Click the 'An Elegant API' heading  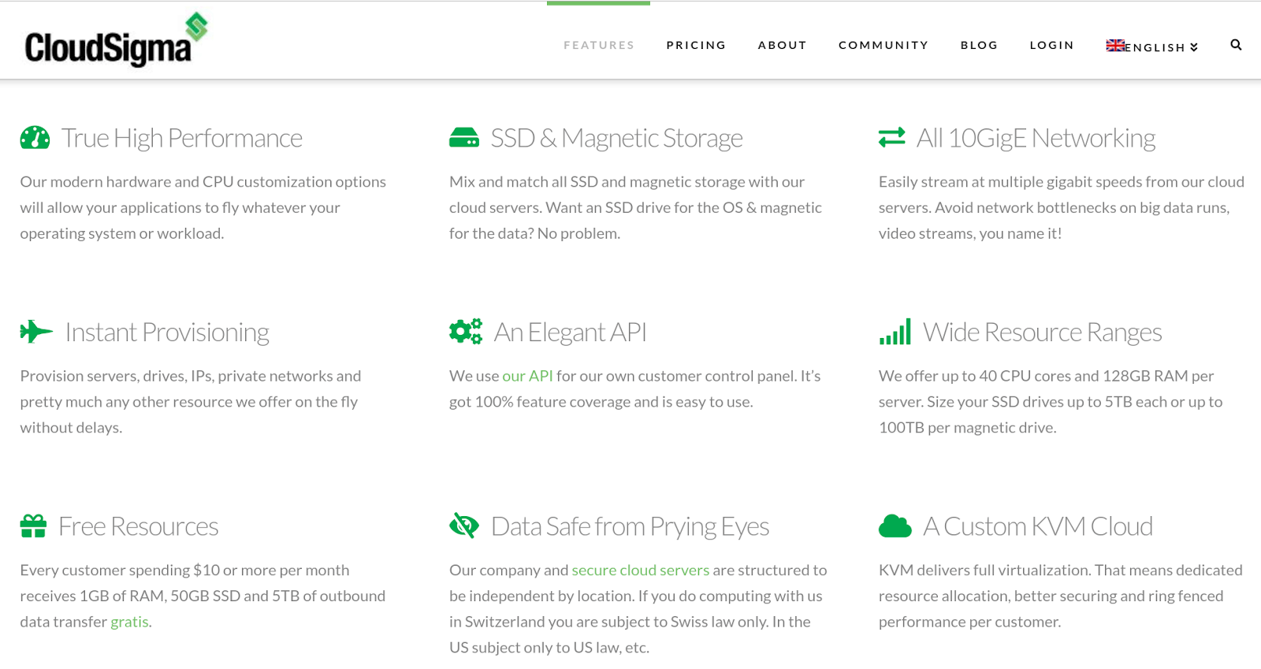571,332
